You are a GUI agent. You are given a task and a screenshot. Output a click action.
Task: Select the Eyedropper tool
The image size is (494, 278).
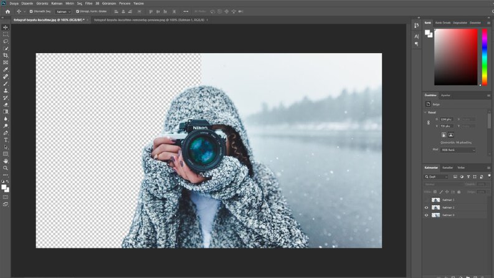[6, 69]
